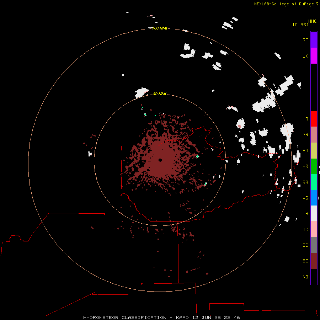Click the ND black legend color block
The height and width of the screenshot is (320, 320).
(x=314, y=277)
